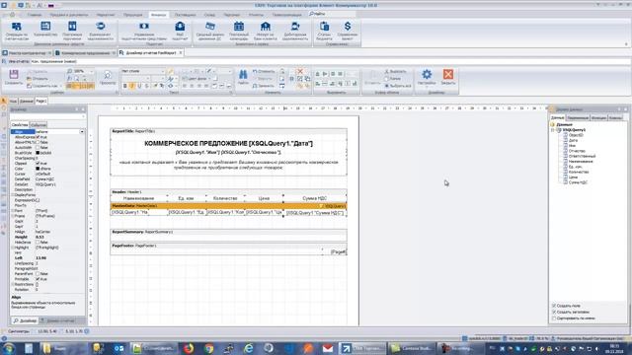Screen dimensions: 632x355
Task: Expand the DisplayFormat property row
Action: (13, 195)
